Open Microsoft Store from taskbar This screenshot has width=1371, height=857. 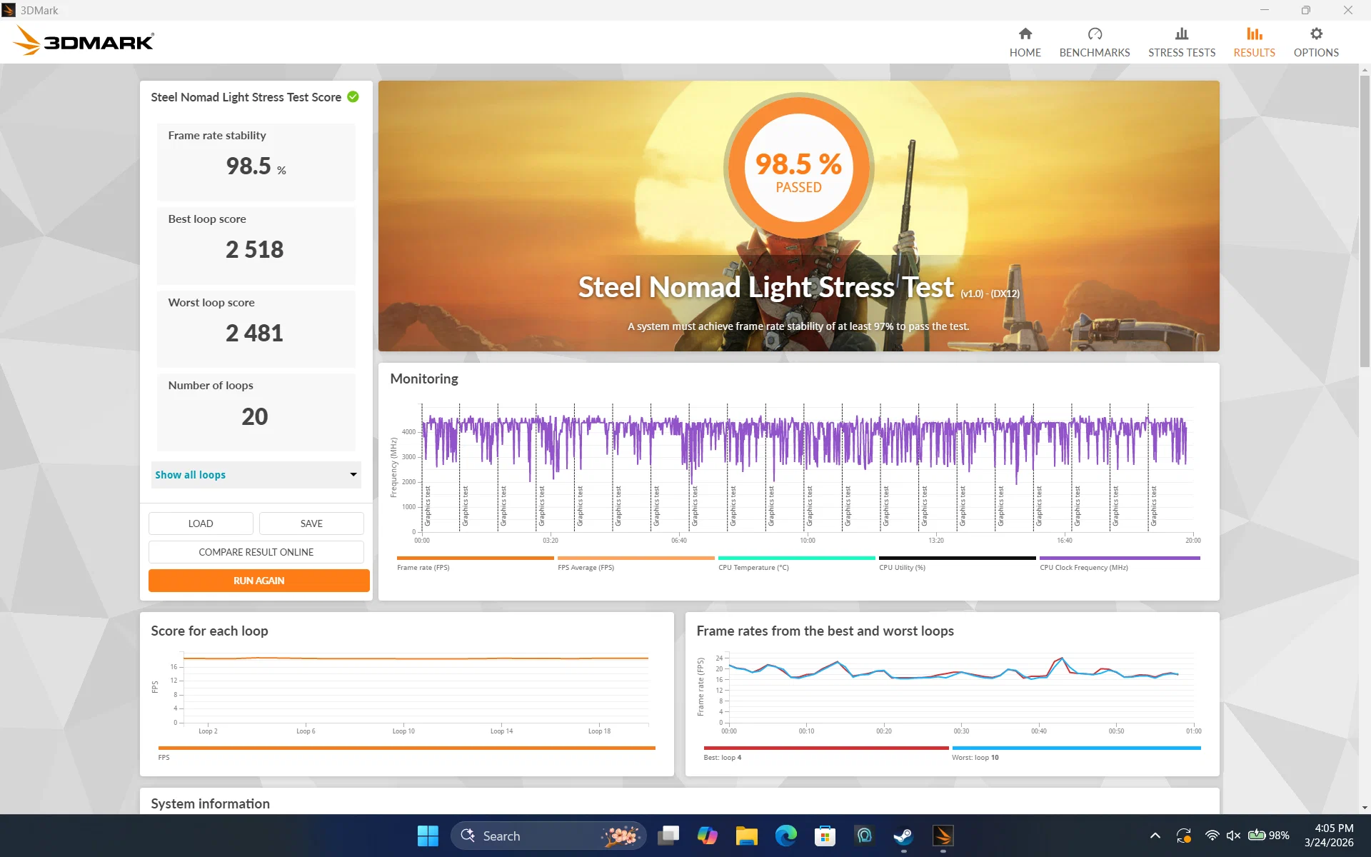tap(825, 836)
